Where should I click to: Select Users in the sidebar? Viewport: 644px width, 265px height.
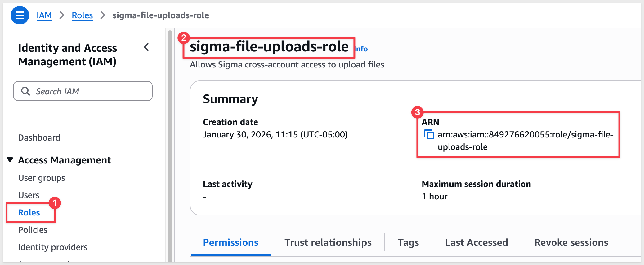(x=29, y=195)
